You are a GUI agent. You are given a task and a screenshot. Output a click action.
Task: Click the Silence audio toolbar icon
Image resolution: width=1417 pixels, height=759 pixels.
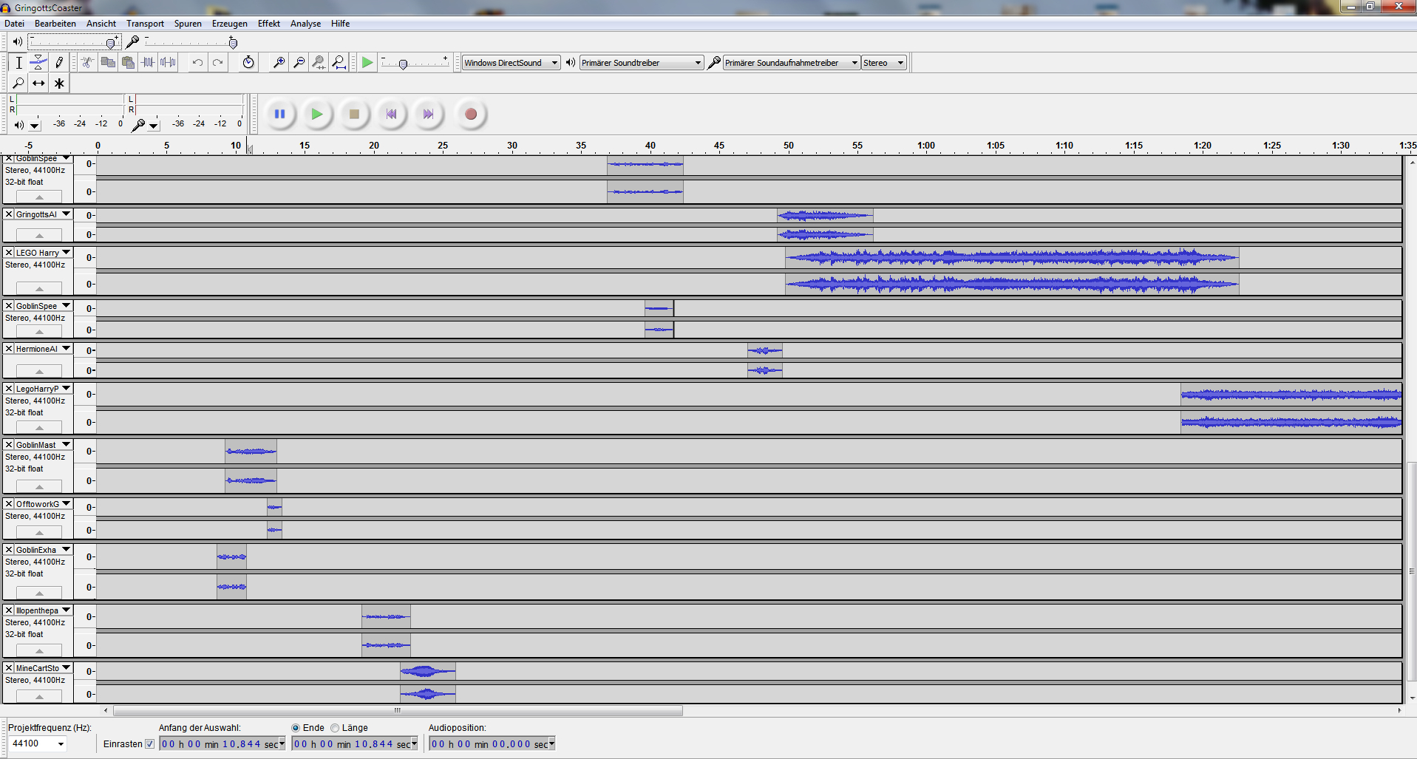point(169,63)
